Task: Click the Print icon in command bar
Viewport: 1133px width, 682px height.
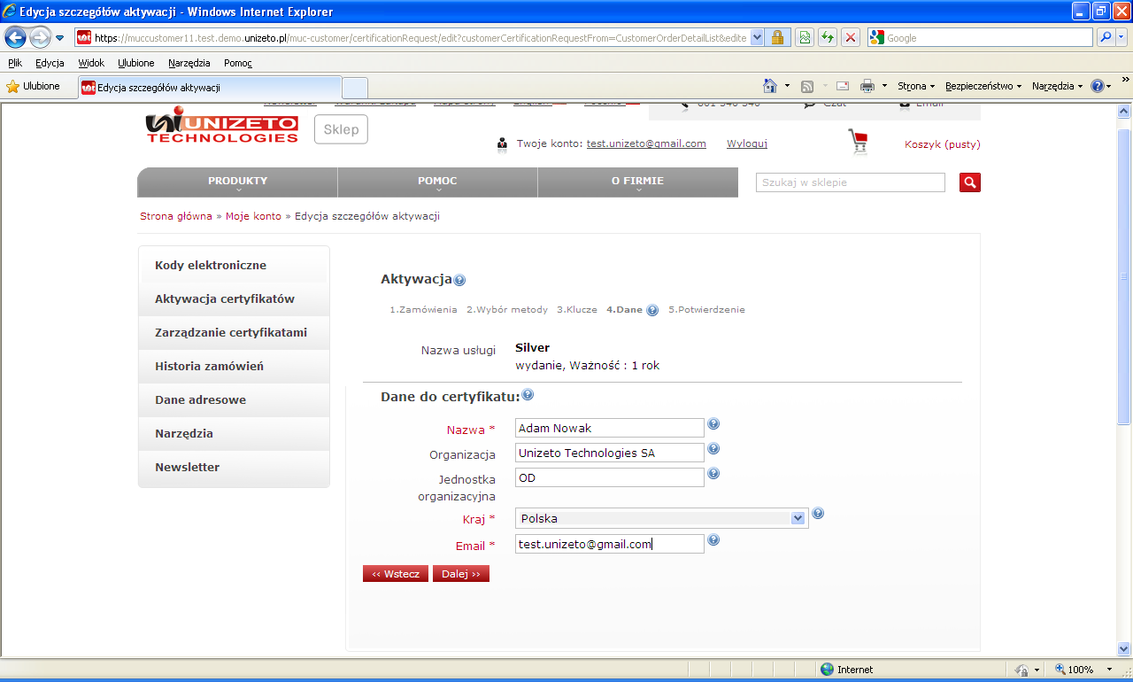Action: click(867, 86)
